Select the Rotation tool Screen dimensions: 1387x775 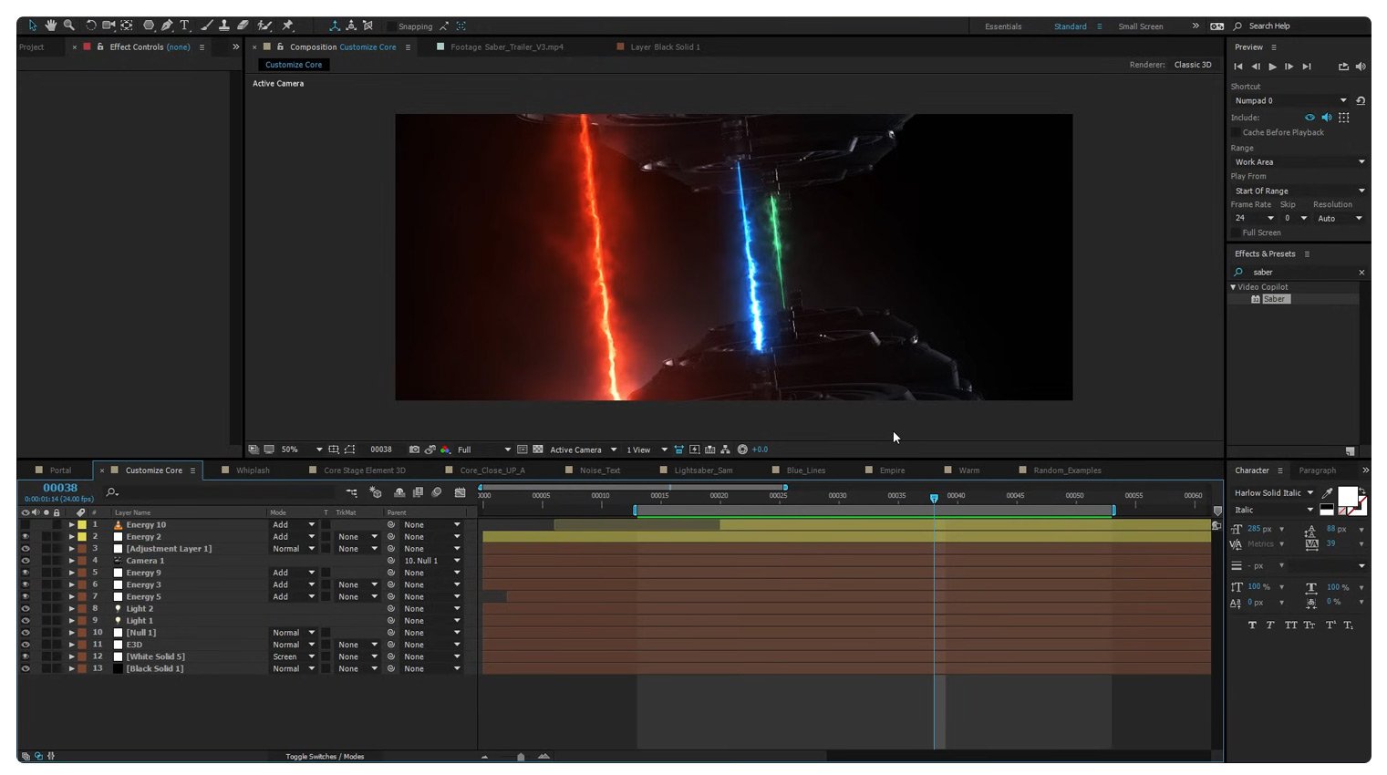pos(91,26)
